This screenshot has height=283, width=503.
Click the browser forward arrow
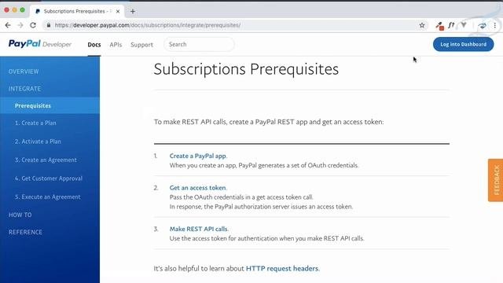tap(20, 25)
